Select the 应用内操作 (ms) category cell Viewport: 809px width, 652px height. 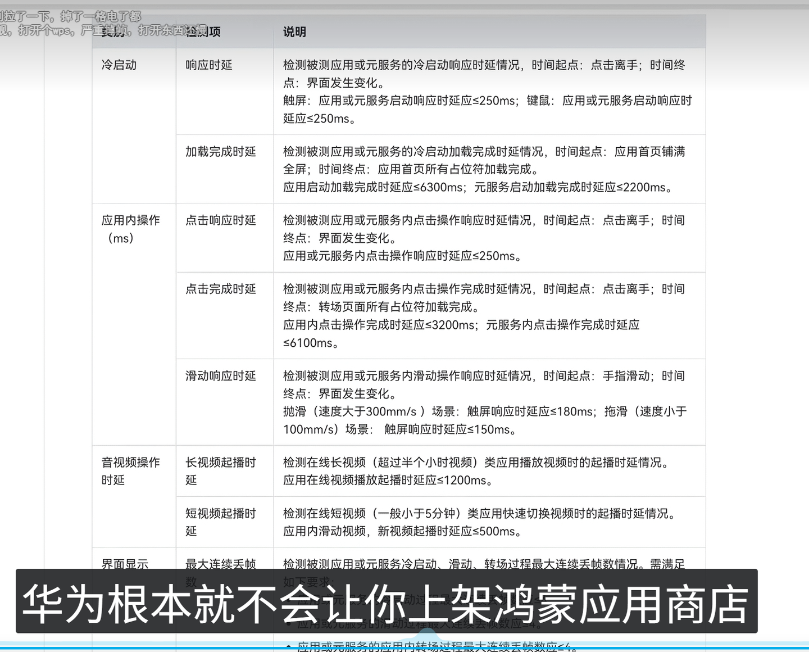[134, 324]
